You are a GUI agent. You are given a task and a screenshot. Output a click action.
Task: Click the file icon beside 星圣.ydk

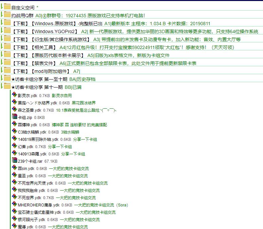tap(15, 175)
